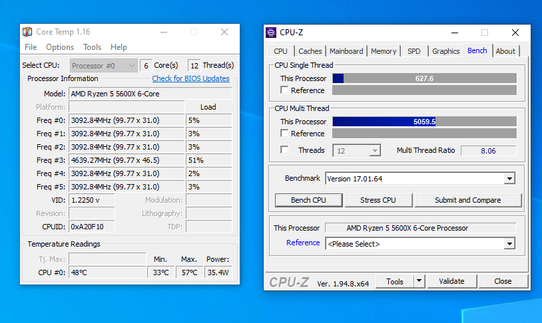542x323 pixels.
Task: Click the Validate button
Action: [452, 282]
